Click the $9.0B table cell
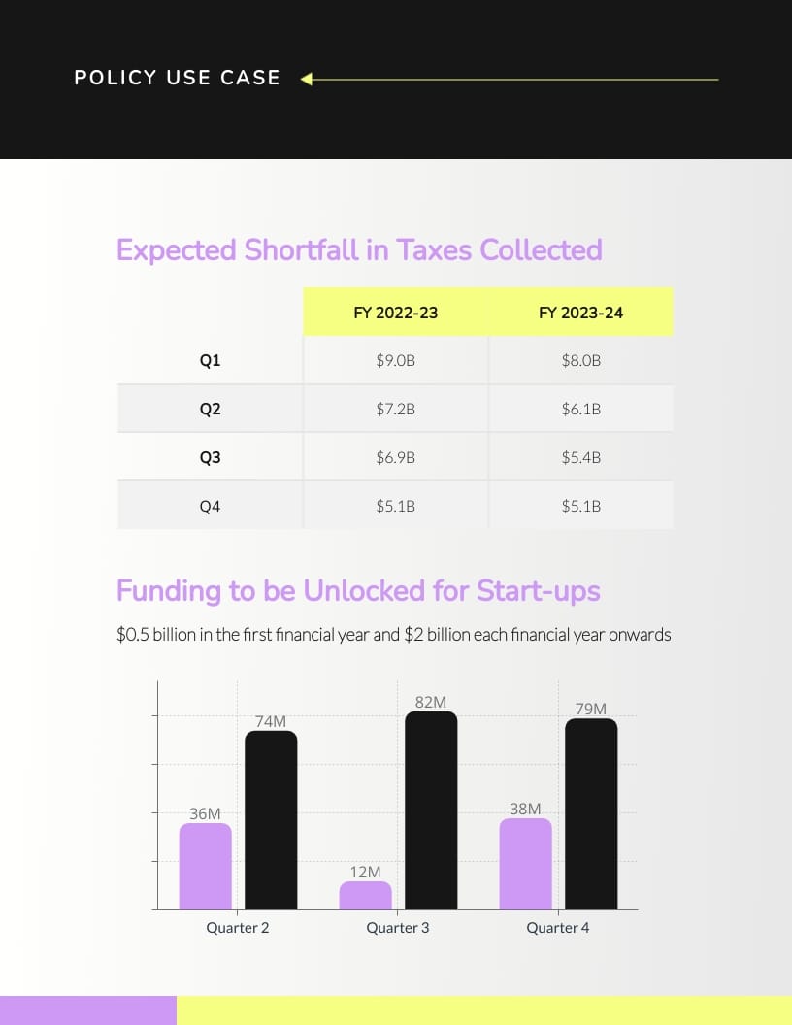Viewport: 792px width, 1025px height. (x=395, y=360)
